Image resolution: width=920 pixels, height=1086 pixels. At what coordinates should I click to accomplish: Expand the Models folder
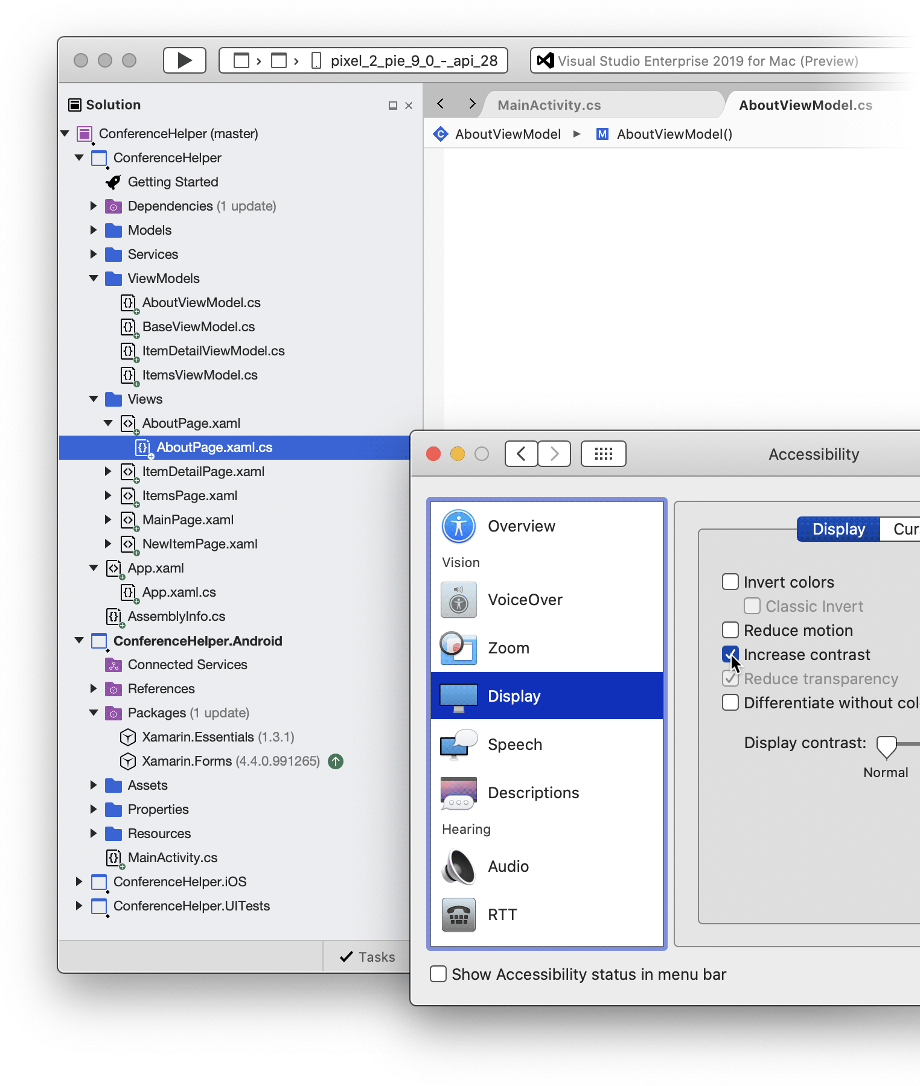pos(94,230)
